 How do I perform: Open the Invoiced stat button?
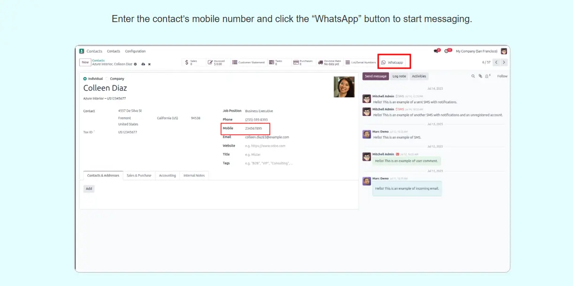[216, 62]
